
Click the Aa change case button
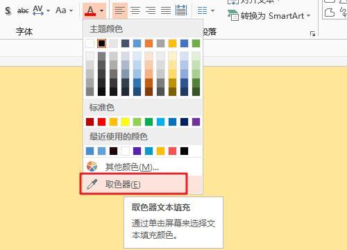click(61, 10)
